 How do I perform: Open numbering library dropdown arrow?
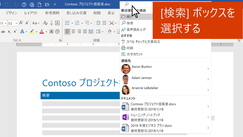[82, 23]
